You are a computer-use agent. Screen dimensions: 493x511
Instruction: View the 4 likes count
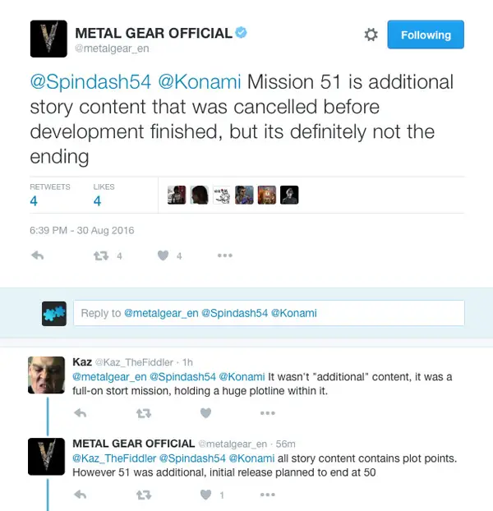click(x=97, y=200)
